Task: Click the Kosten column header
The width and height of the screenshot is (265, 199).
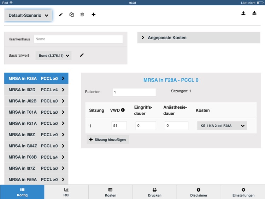Action: (x=203, y=110)
